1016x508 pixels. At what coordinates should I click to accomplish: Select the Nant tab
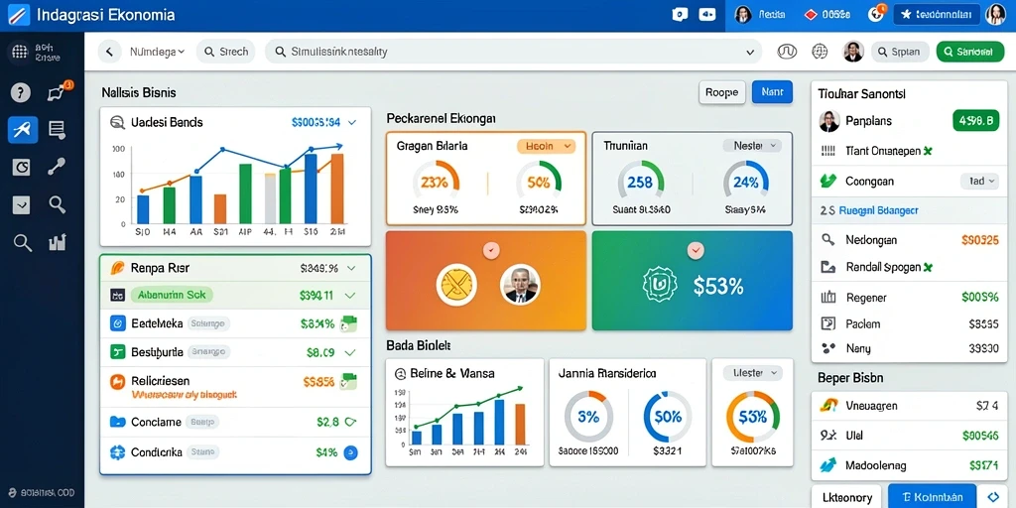(772, 92)
